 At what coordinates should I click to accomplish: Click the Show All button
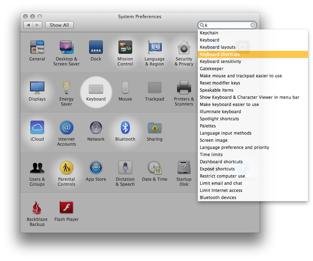[x=59, y=25]
